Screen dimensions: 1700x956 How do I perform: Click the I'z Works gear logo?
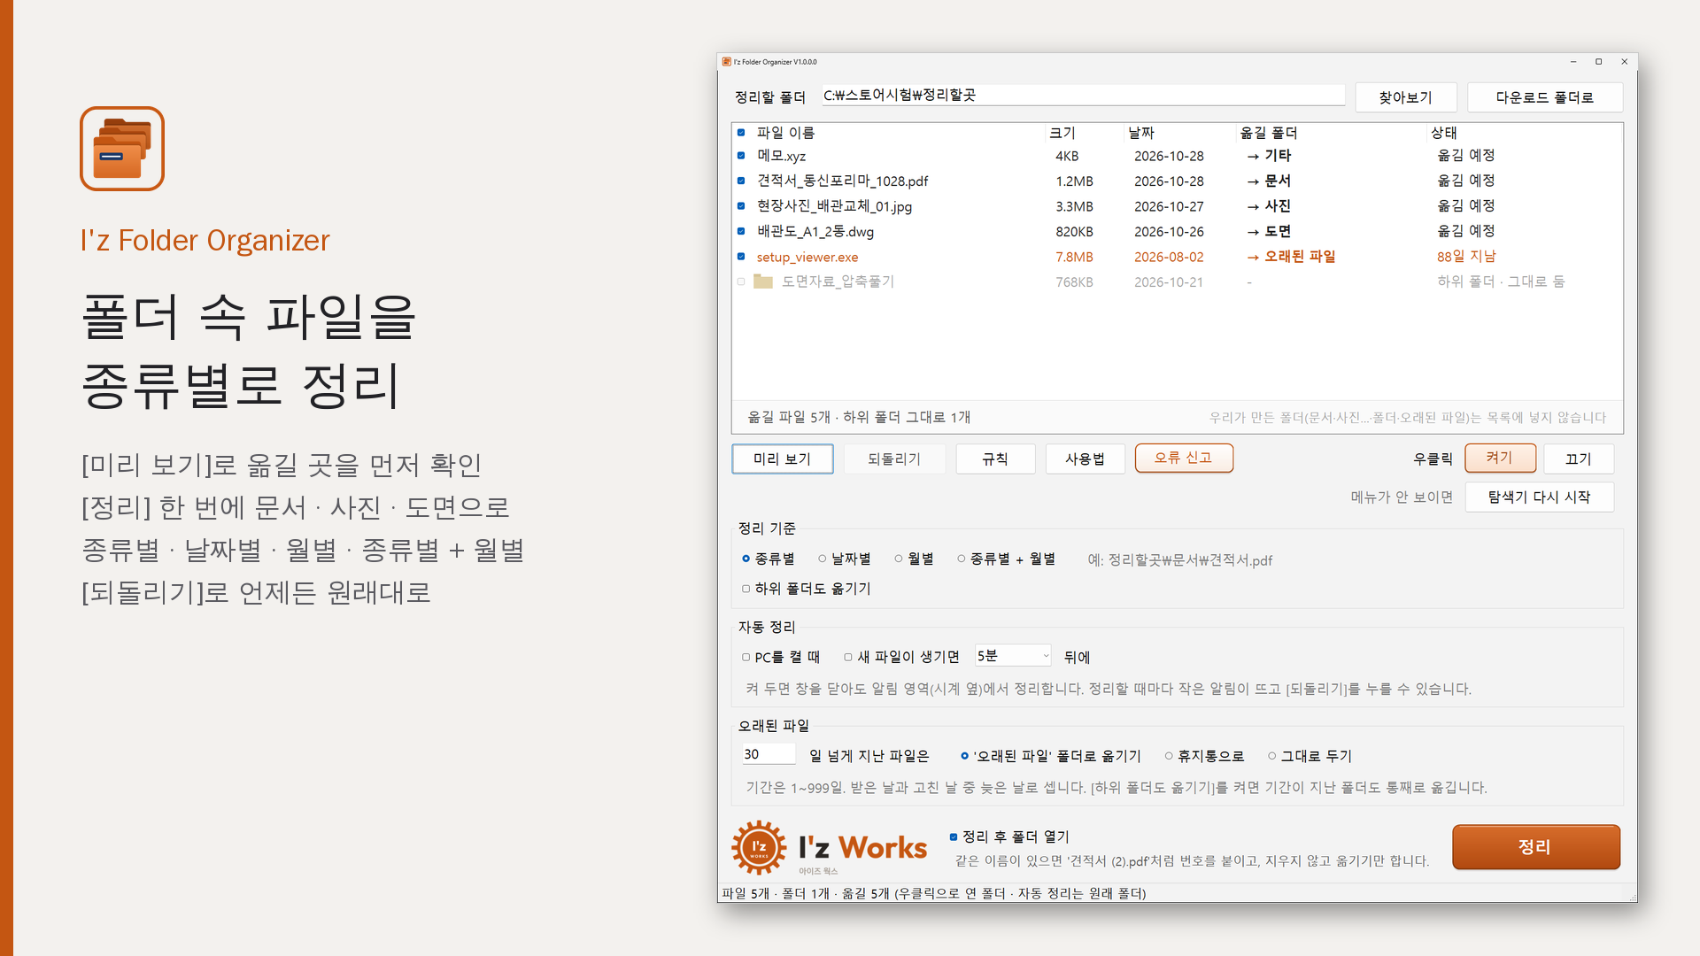pyautogui.click(x=759, y=847)
